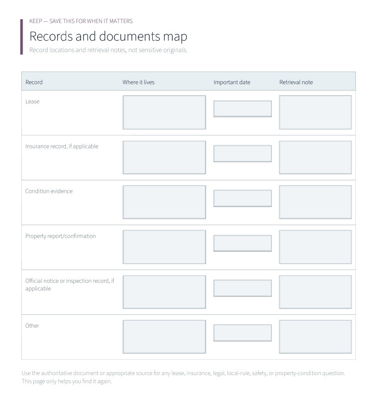Click 'Record locations and retrieval notes' subtitle
Screen dimensions: 369x396
108,50
